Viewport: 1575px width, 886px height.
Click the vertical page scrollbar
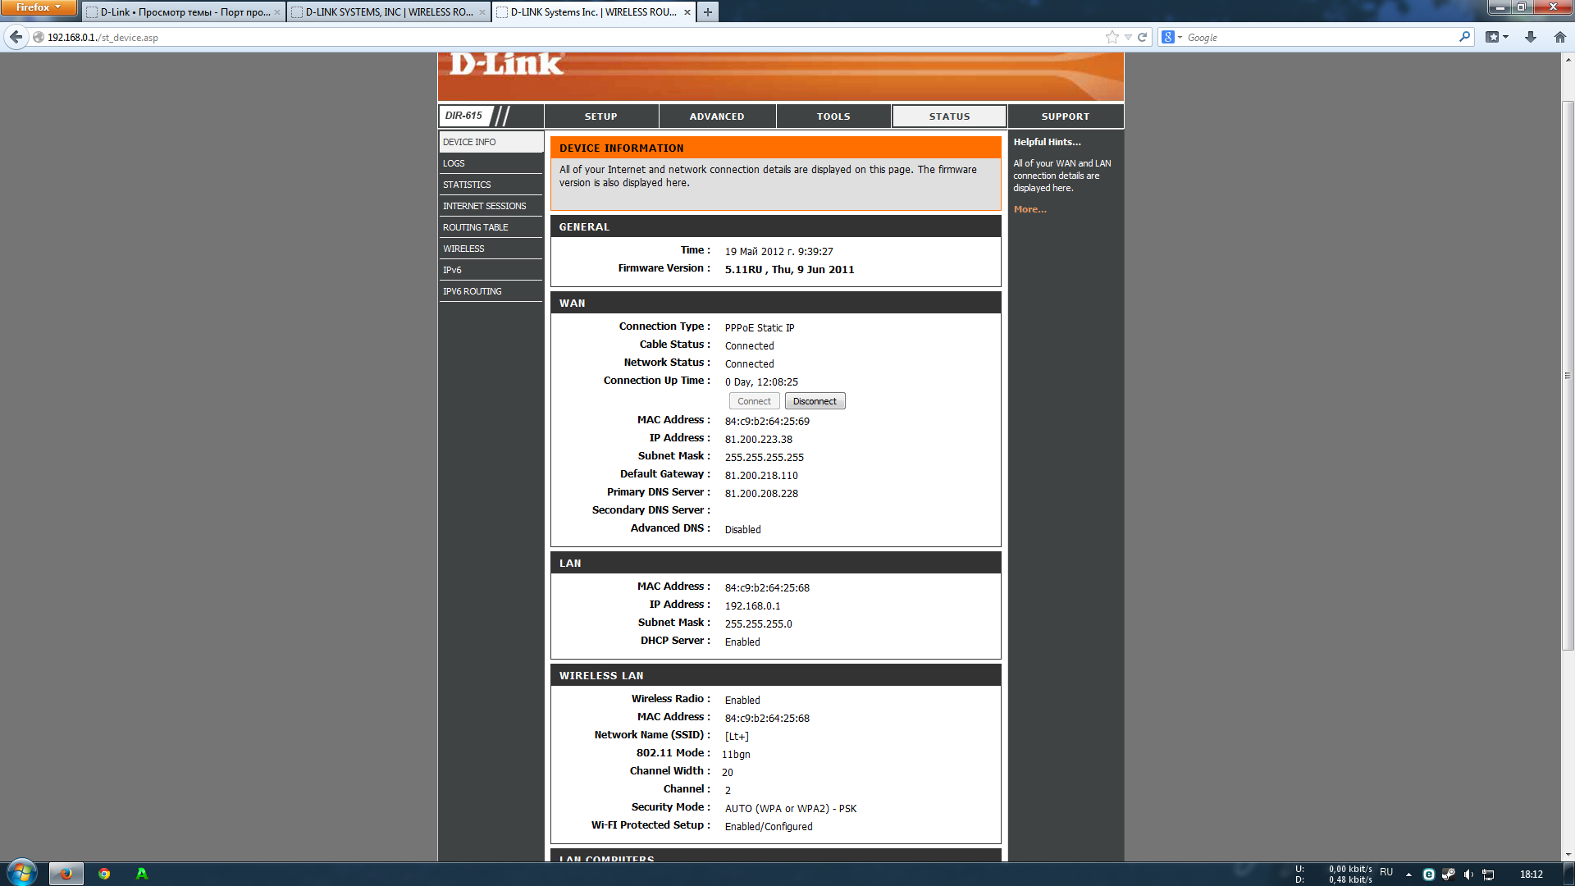click(x=1568, y=374)
